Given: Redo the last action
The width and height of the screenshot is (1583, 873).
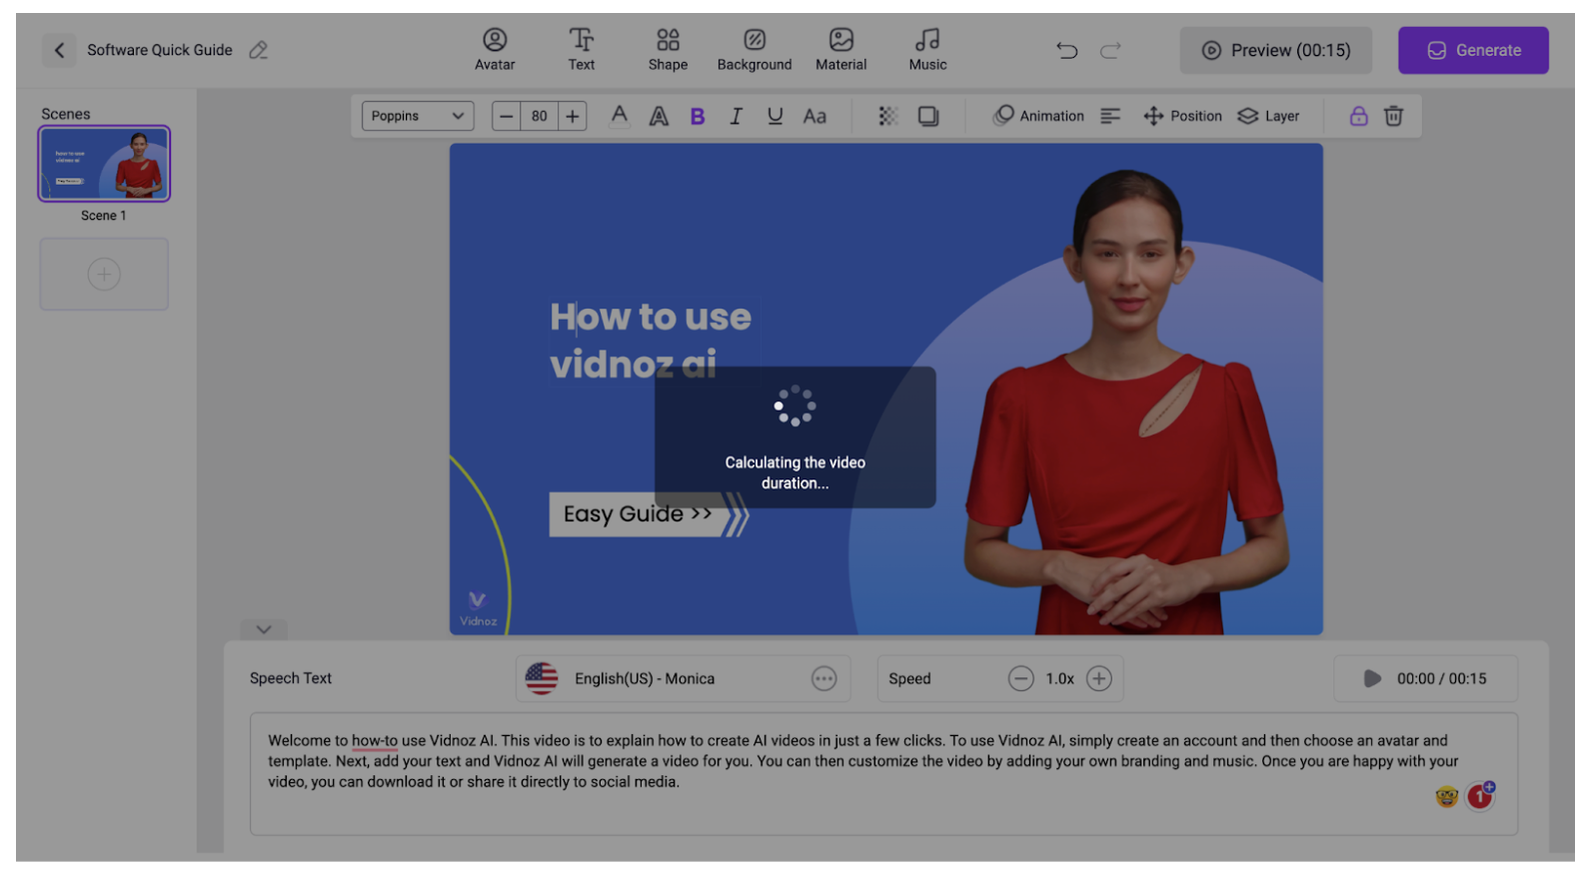Looking at the screenshot, I should point(1110,50).
